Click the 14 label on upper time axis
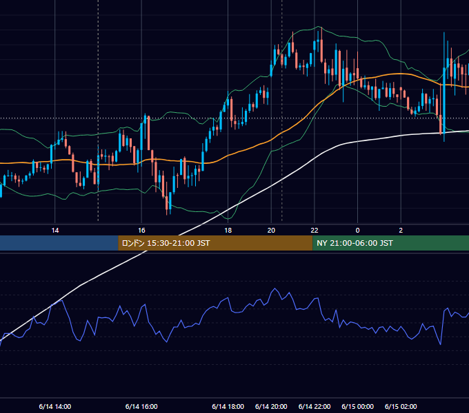This screenshot has height=413, width=469. pyautogui.click(x=55, y=231)
